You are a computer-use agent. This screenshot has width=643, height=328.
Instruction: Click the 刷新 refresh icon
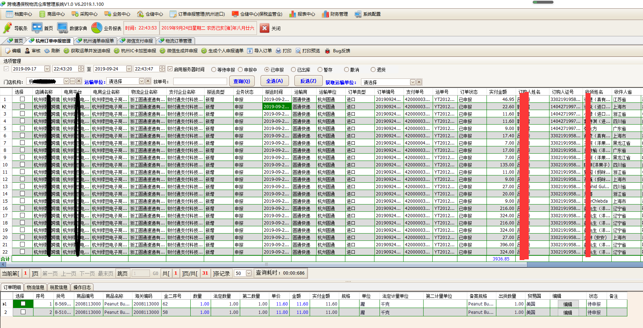tap(47, 51)
